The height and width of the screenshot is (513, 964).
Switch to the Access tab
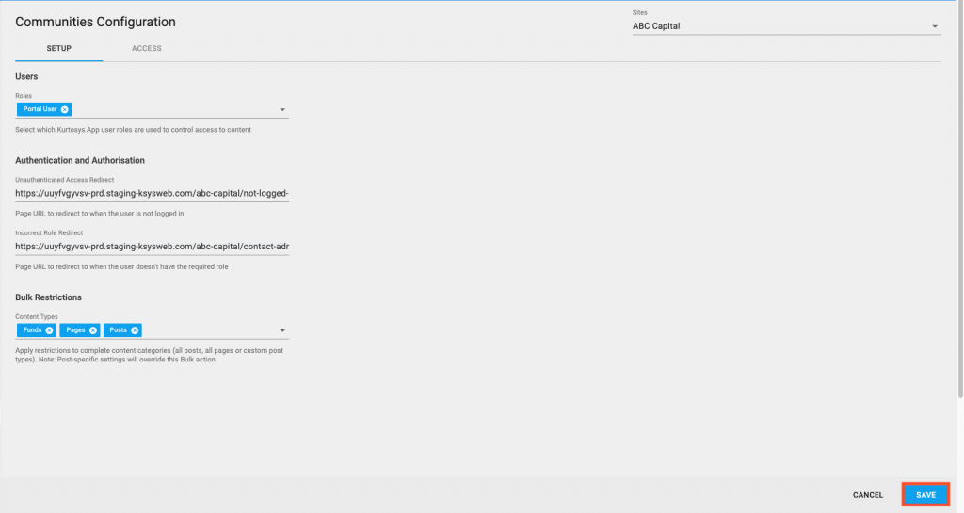pos(146,49)
